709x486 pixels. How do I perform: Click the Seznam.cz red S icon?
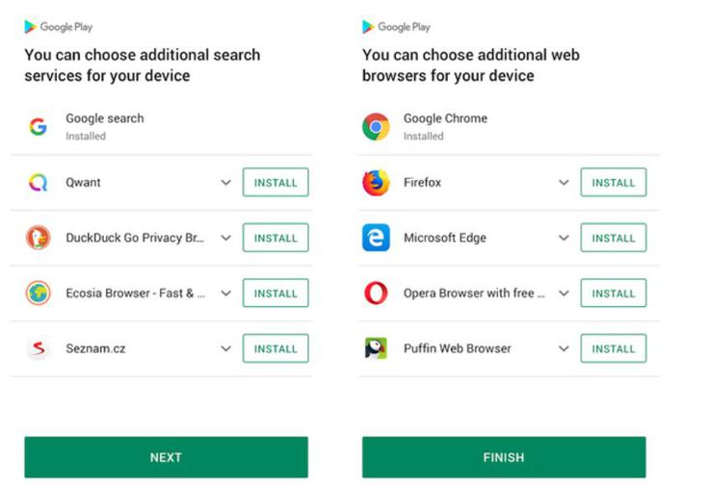coord(38,348)
